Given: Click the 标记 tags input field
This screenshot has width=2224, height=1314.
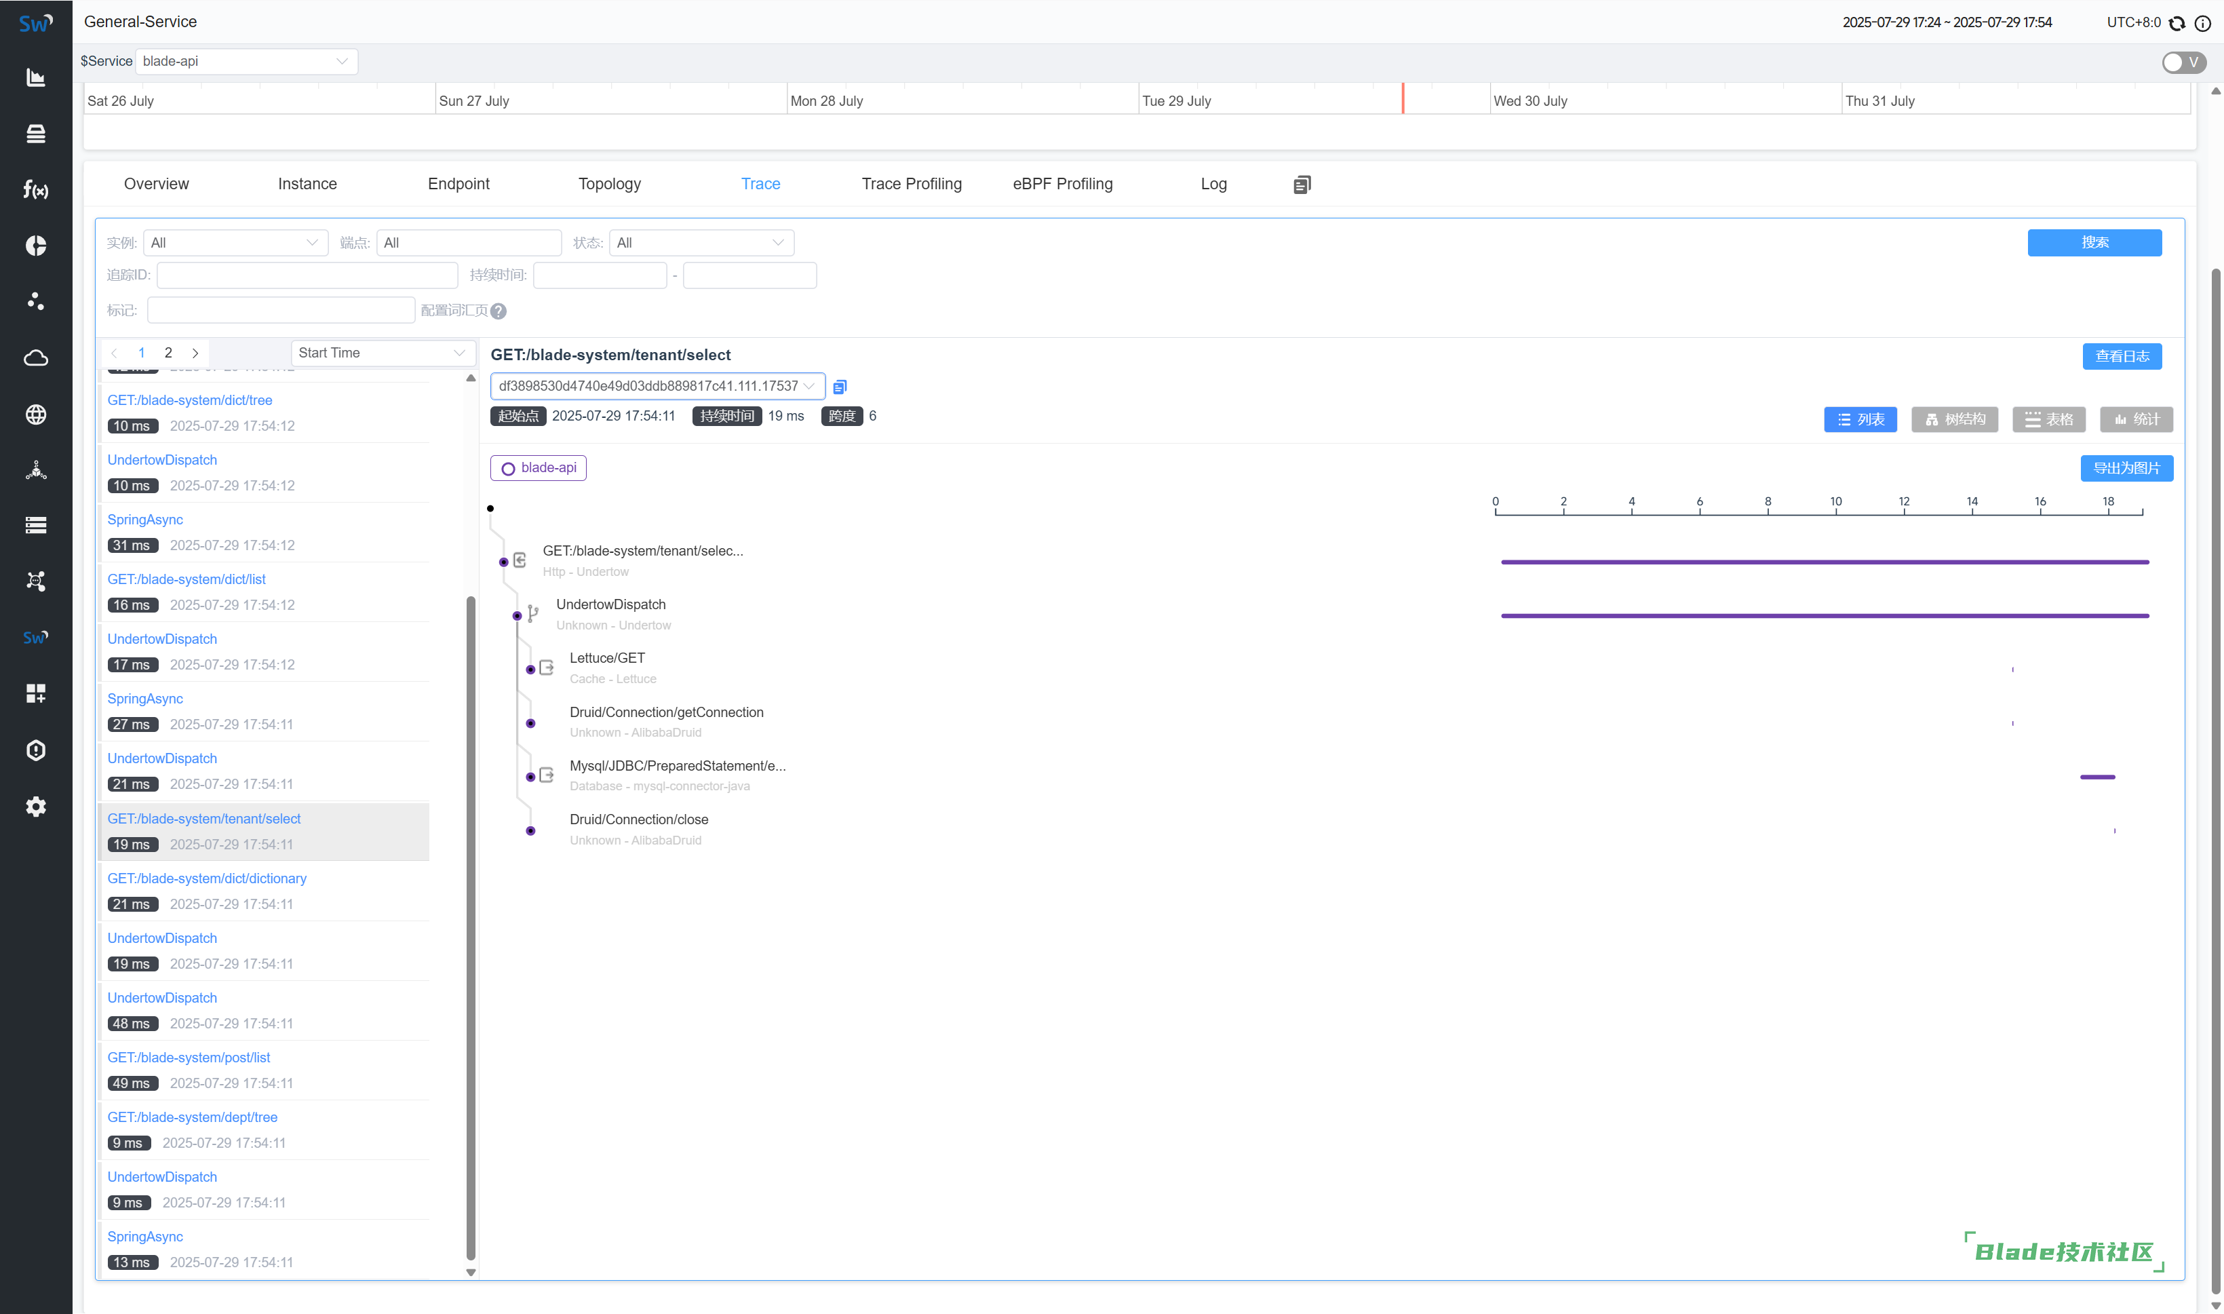Looking at the screenshot, I should (281, 310).
